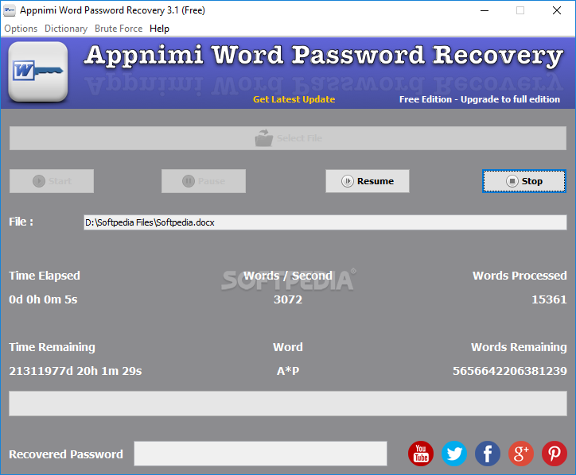Click the Select File button
Screen dimensions: 576x475
pyautogui.click(x=288, y=138)
